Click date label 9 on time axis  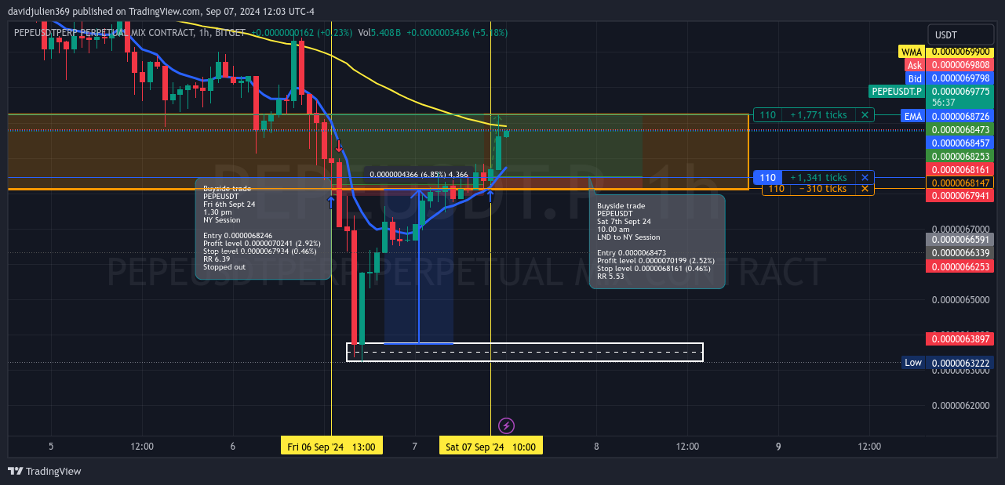click(x=778, y=447)
